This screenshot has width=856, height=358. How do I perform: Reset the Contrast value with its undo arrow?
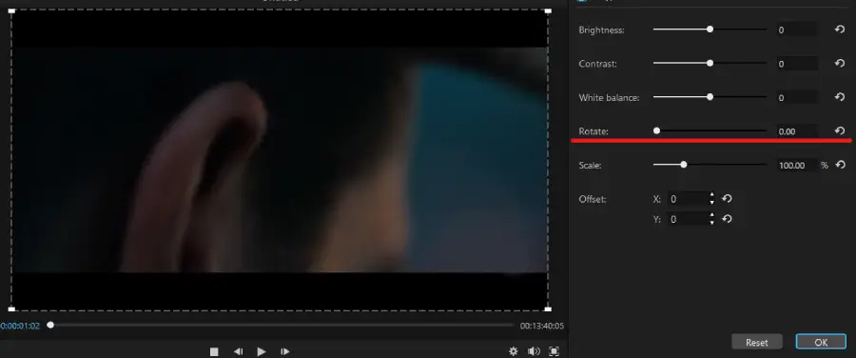[x=840, y=64]
